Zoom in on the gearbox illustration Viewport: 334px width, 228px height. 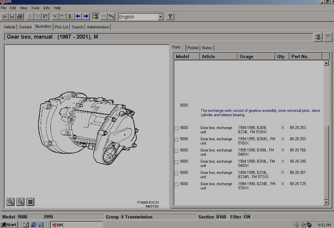tap(11, 202)
